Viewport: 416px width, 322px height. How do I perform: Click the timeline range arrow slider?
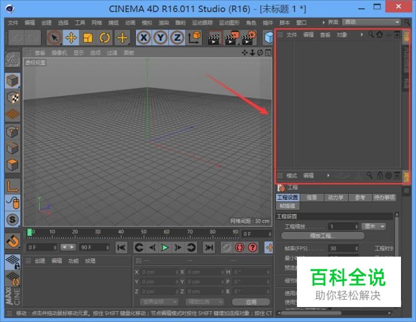click(68, 247)
